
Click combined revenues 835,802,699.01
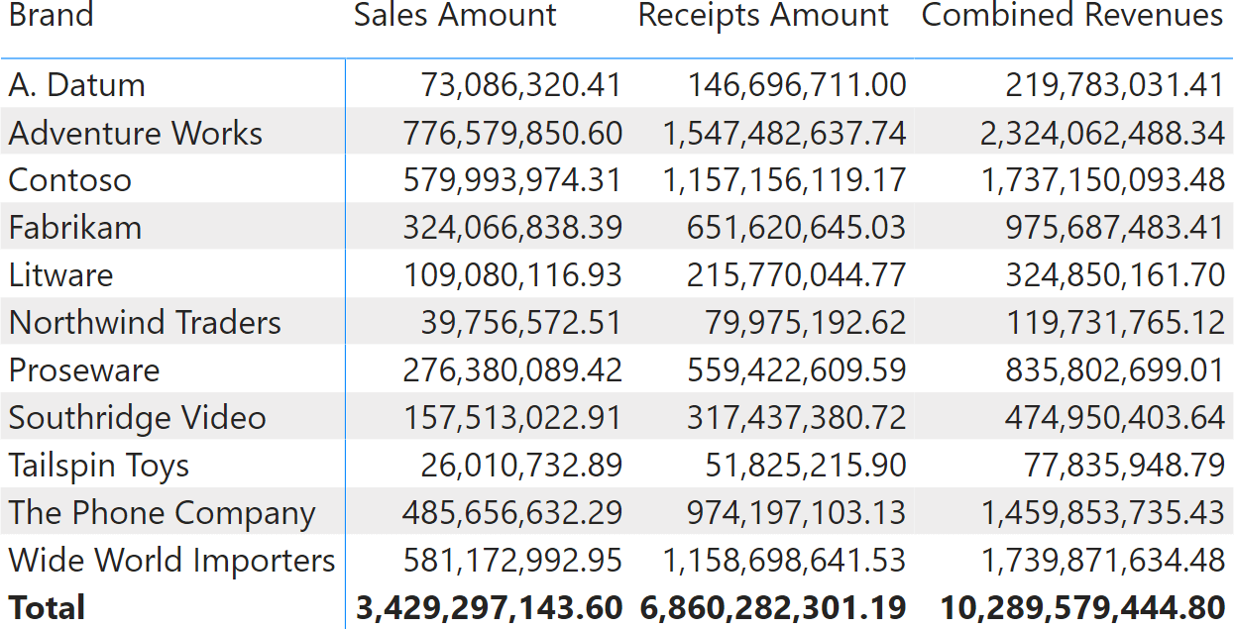pyautogui.click(x=1115, y=370)
